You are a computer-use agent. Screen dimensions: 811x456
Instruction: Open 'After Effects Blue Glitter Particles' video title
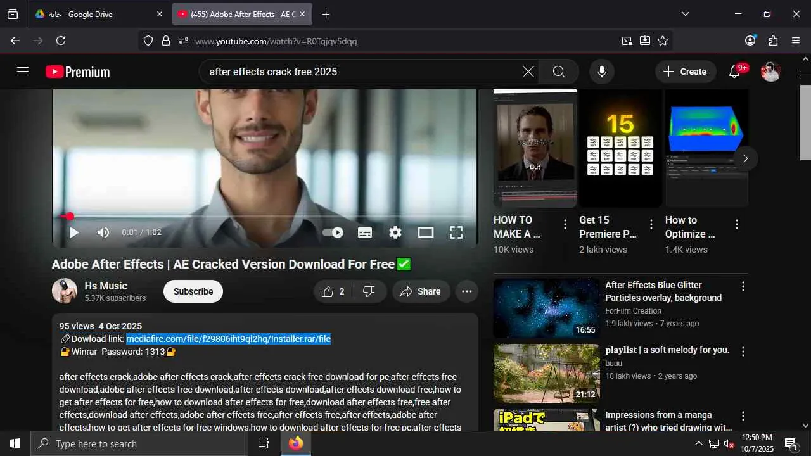[663, 291]
